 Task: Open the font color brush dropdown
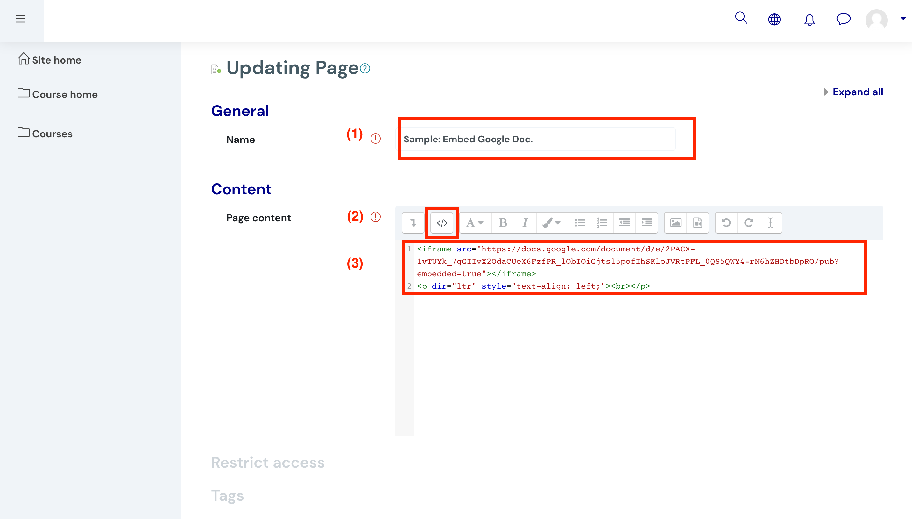552,223
